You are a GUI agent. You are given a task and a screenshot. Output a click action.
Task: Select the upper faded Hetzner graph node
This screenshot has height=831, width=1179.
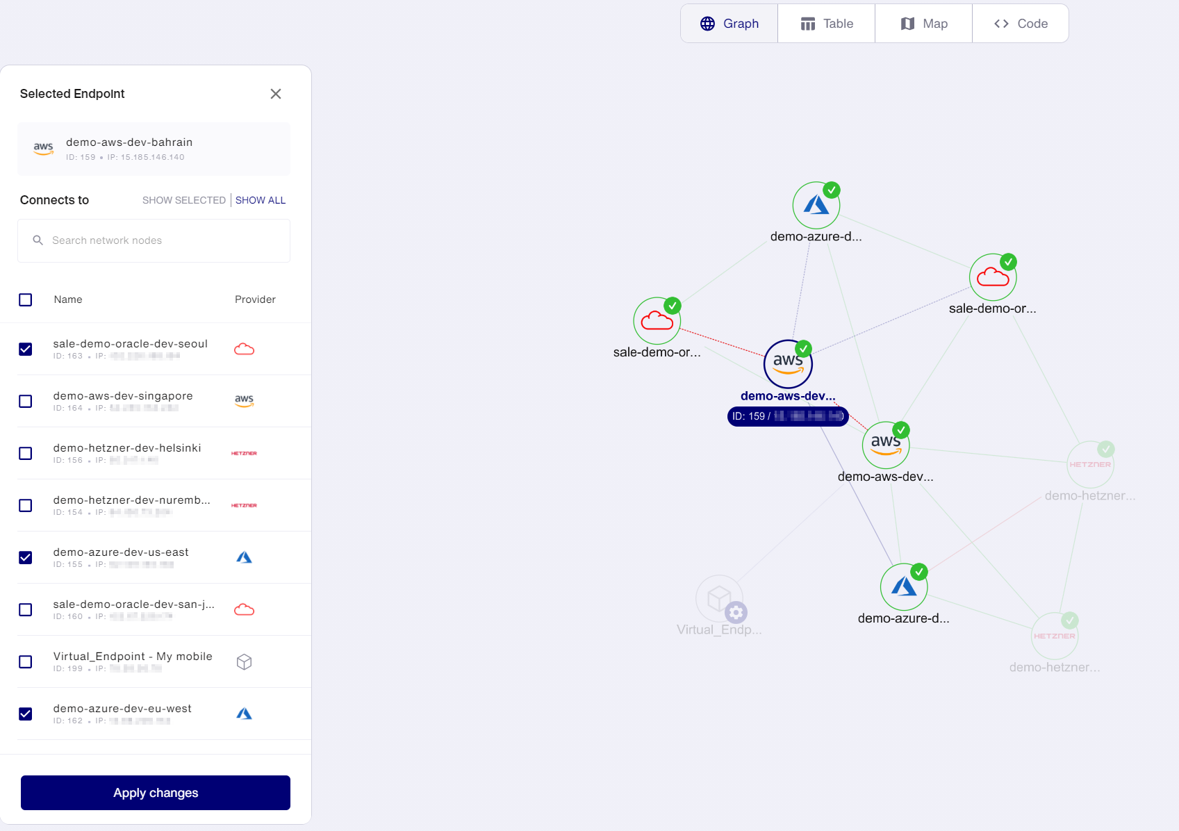pos(1090,464)
